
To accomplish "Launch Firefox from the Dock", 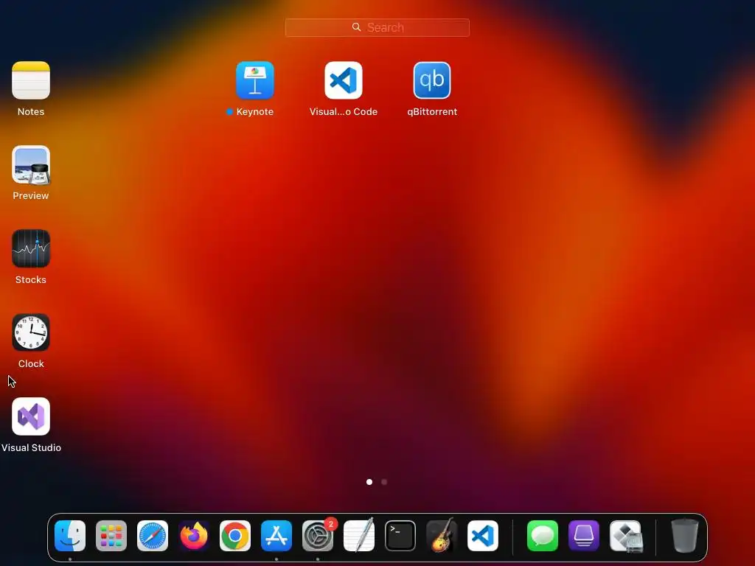I will pyautogui.click(x=194, y=536).
